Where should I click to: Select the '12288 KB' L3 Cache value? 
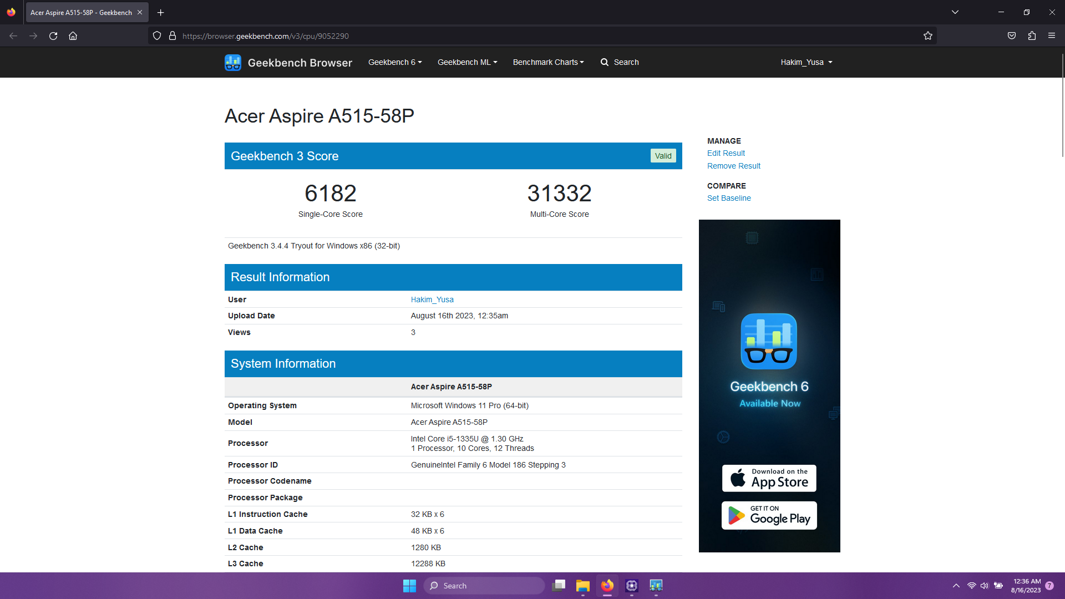pos(428,564)
